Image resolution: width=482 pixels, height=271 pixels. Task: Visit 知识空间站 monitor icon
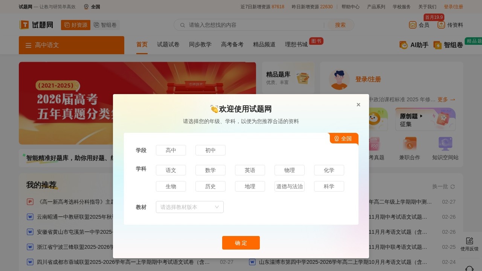pyautogui.click(x=445, y=143)
